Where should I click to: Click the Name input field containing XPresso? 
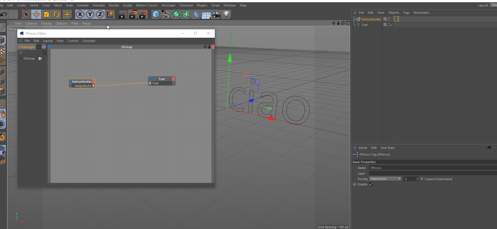pos(433,168)
